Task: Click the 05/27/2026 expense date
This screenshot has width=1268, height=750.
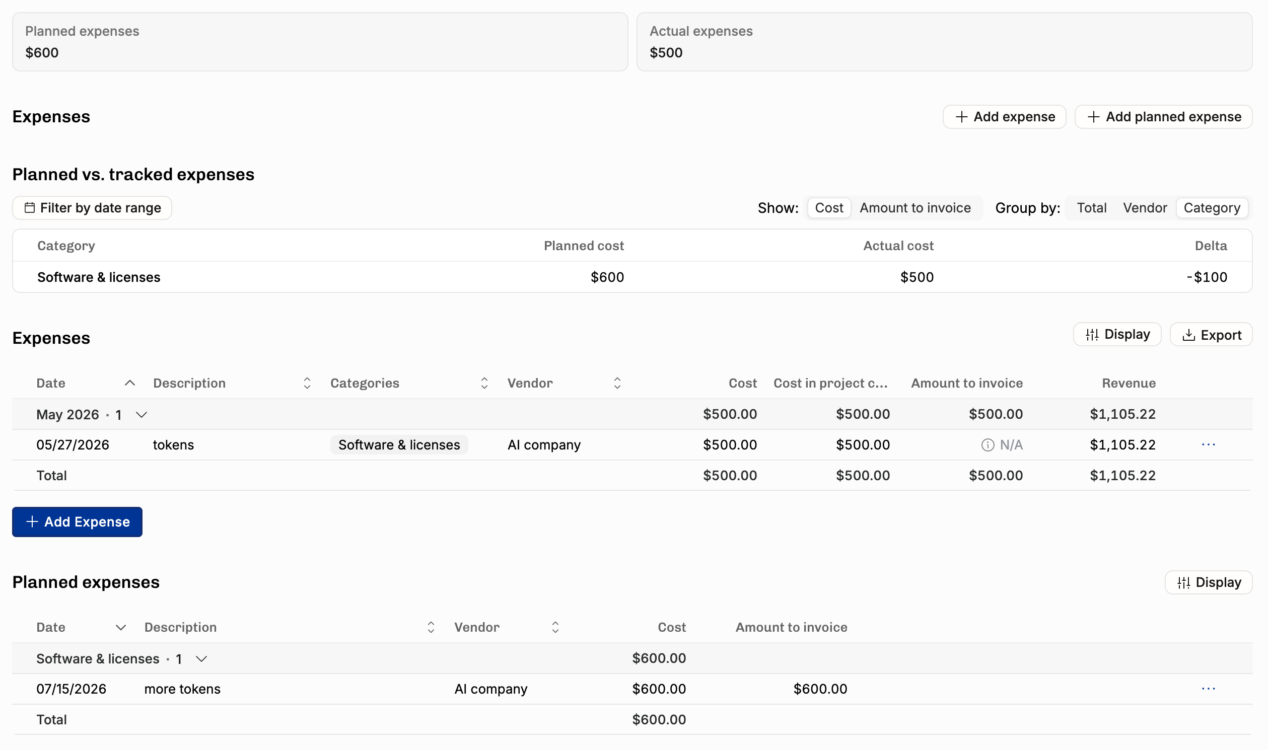Action: tap(73, 445)
